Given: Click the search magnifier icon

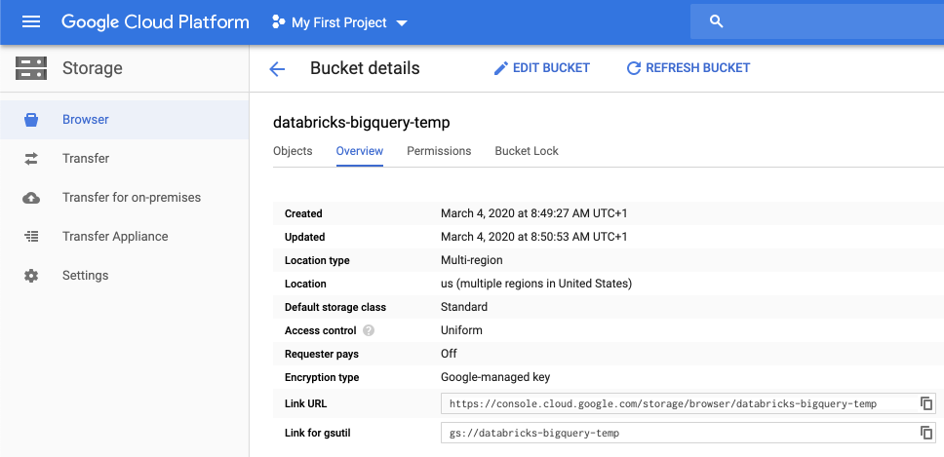Looking at the screenshot, I should [717, 21].
